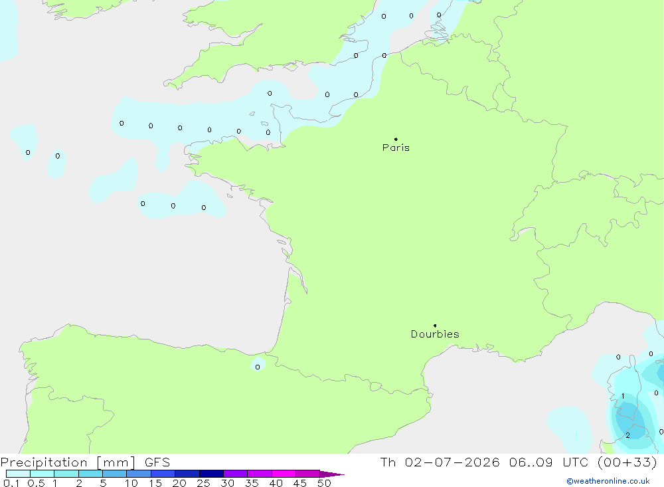Click the precipitation value '2' near Corsica
Image resolution: width=664 pixels, height=487 pixels.
(x=627, y=435)
